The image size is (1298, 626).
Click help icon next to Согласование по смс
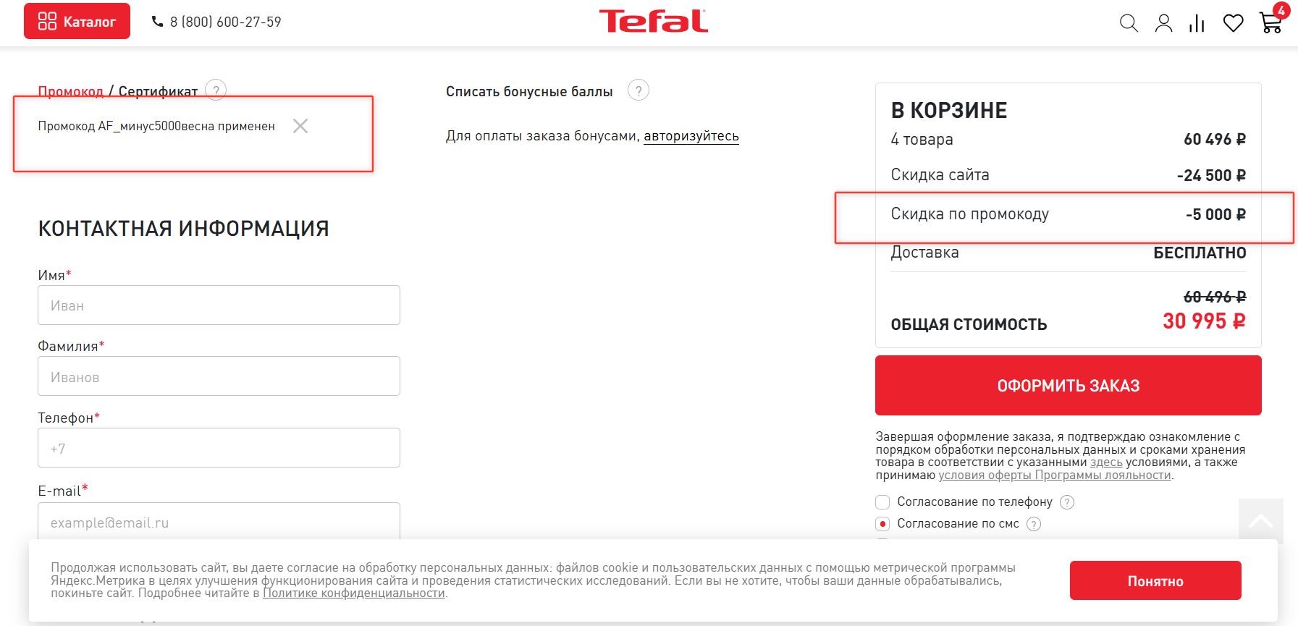[x=1034, y=524]
